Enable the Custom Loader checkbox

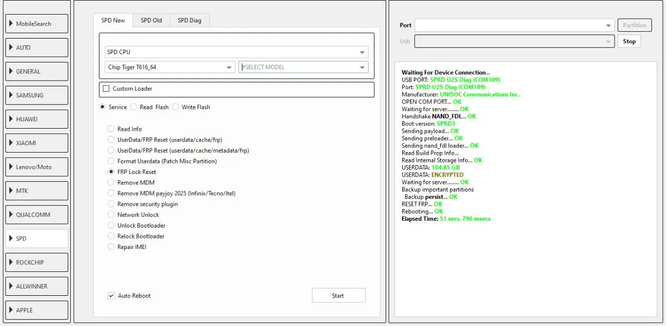(x=106, y=89)
